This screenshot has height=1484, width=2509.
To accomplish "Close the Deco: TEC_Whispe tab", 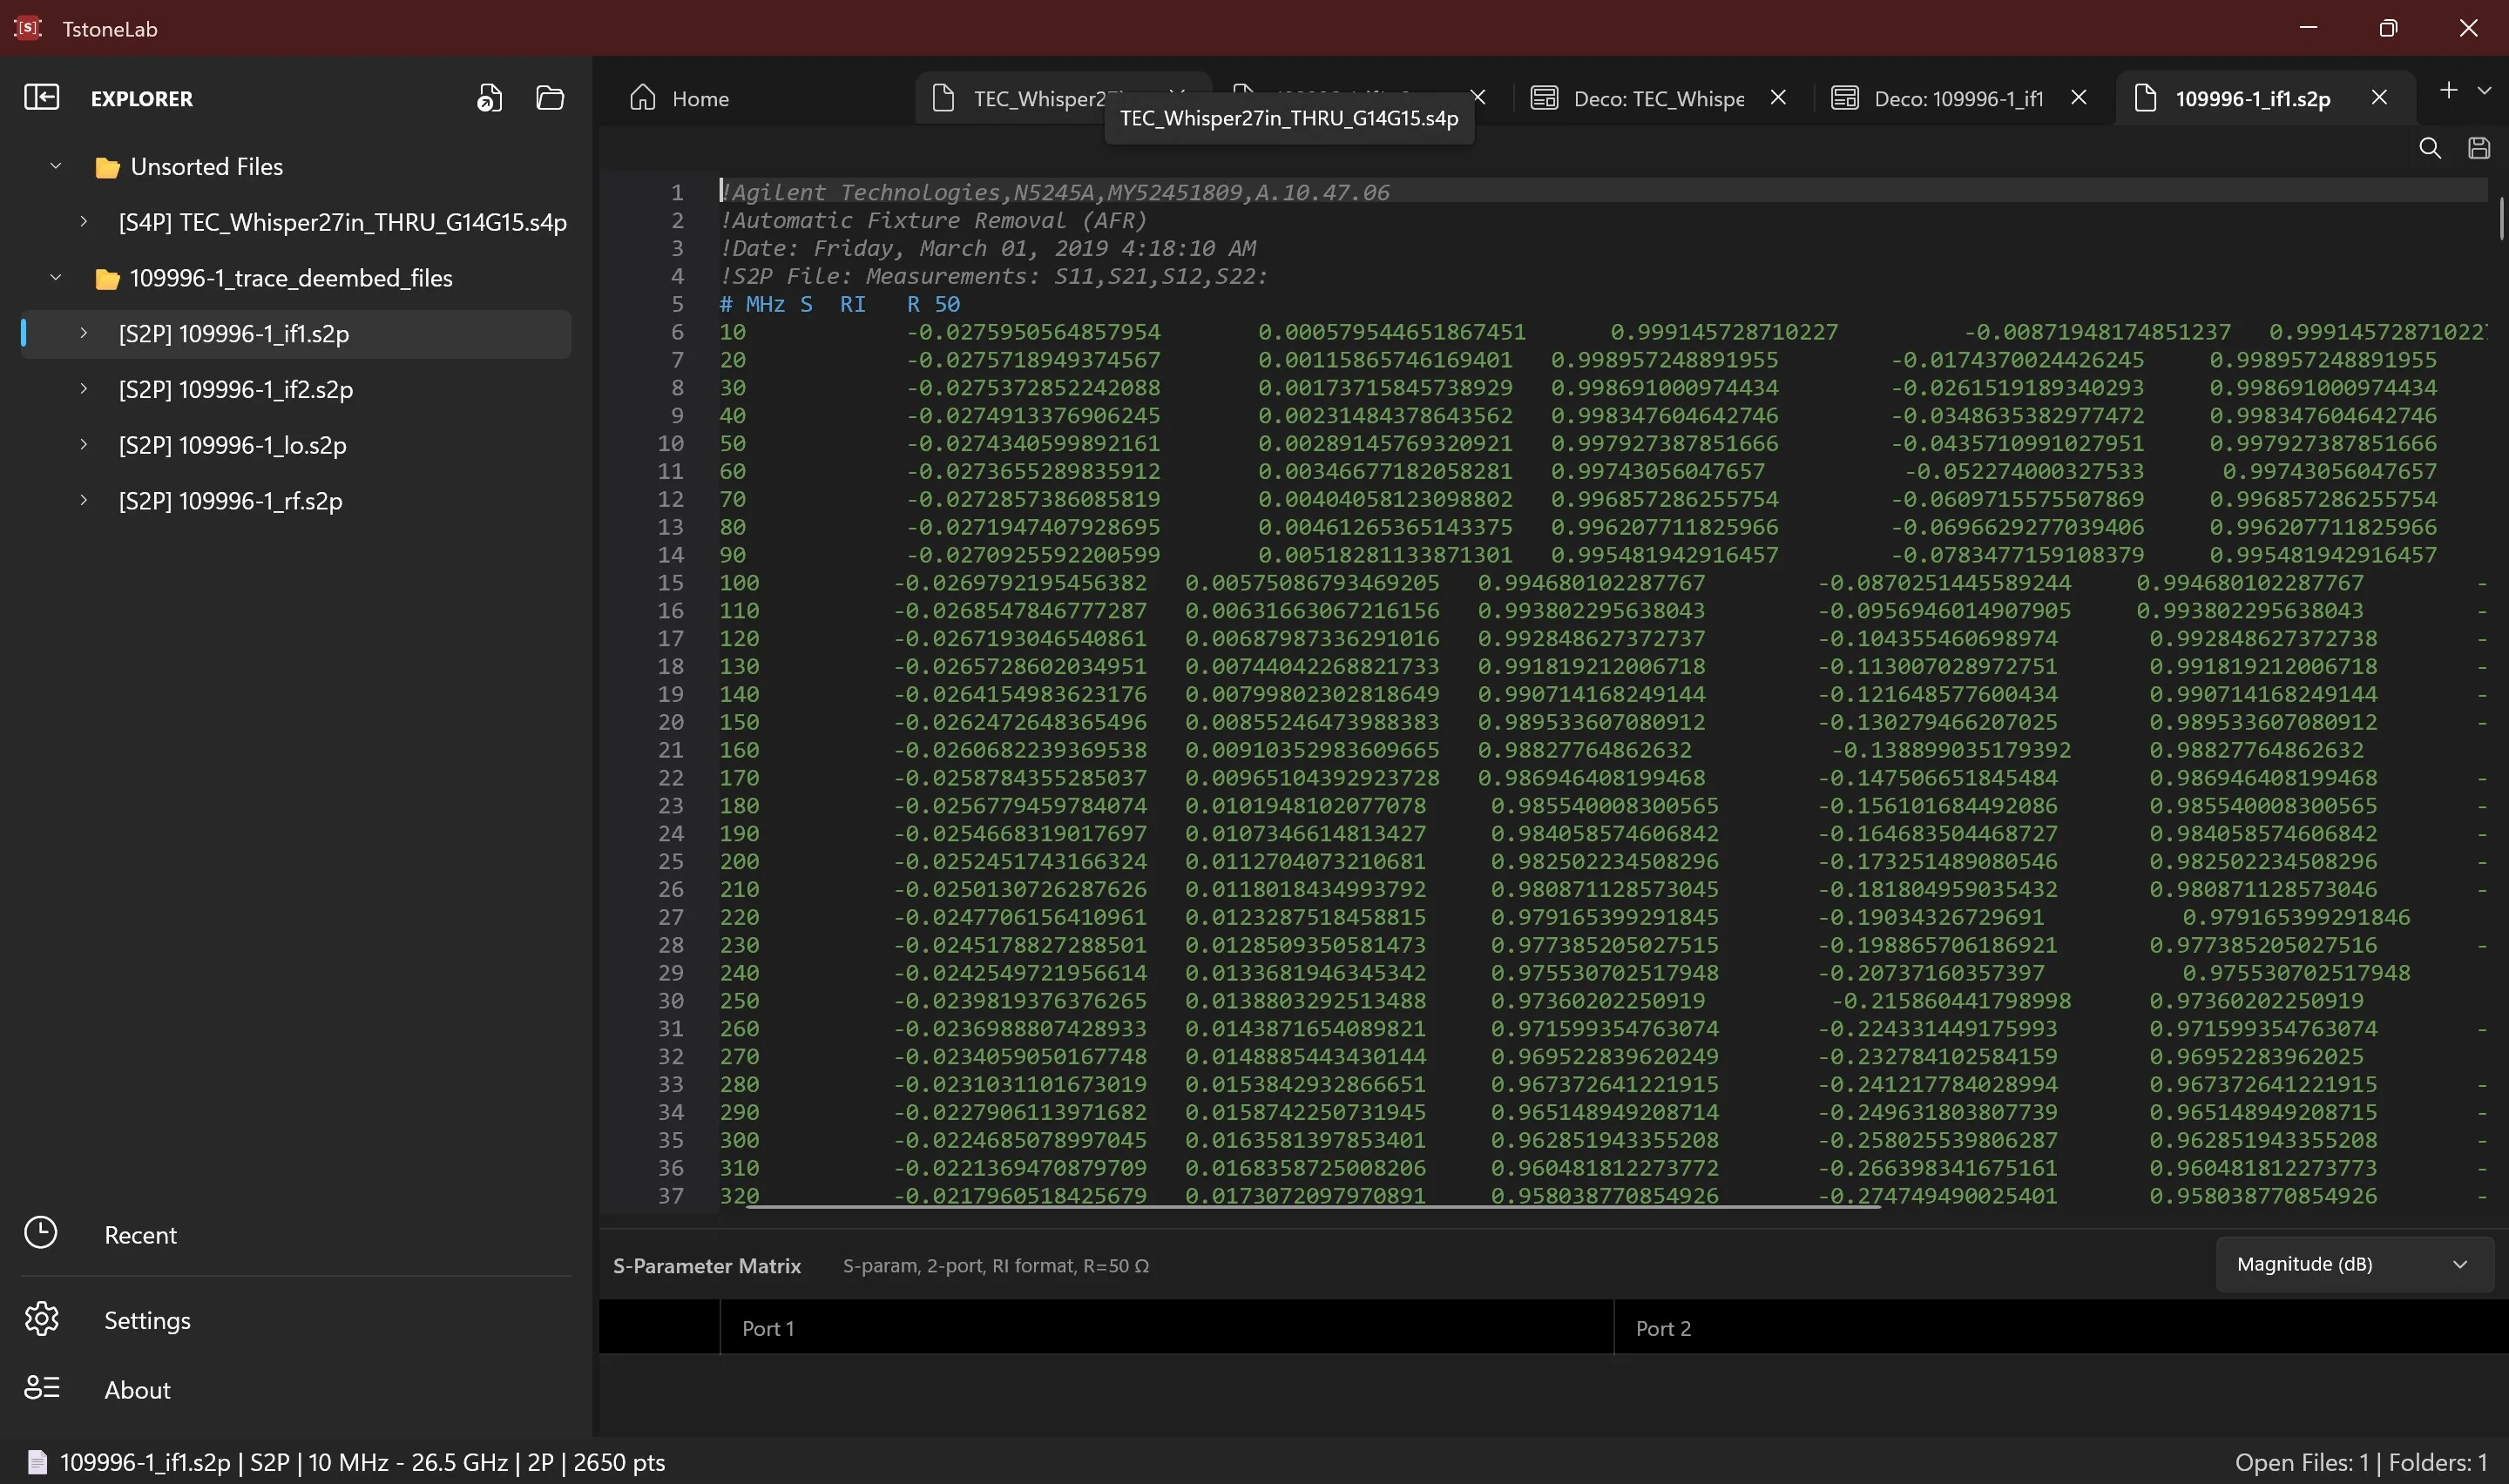I will point(1778,97).
